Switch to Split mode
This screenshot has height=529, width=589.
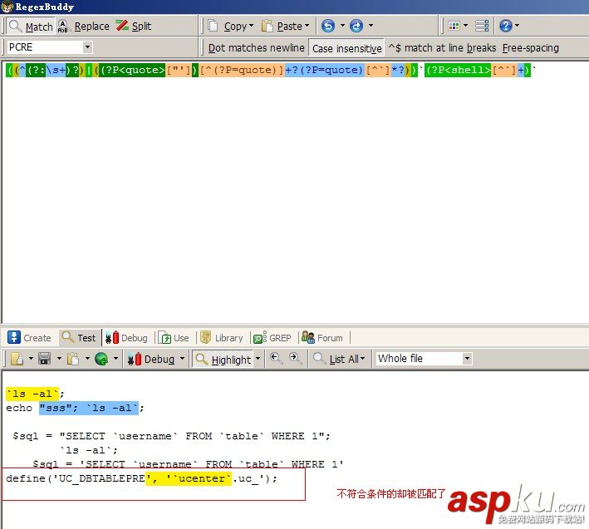(x=134, y=27)
